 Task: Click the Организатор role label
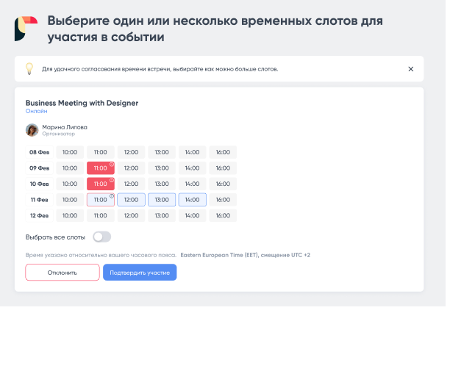tap(59, 134)
